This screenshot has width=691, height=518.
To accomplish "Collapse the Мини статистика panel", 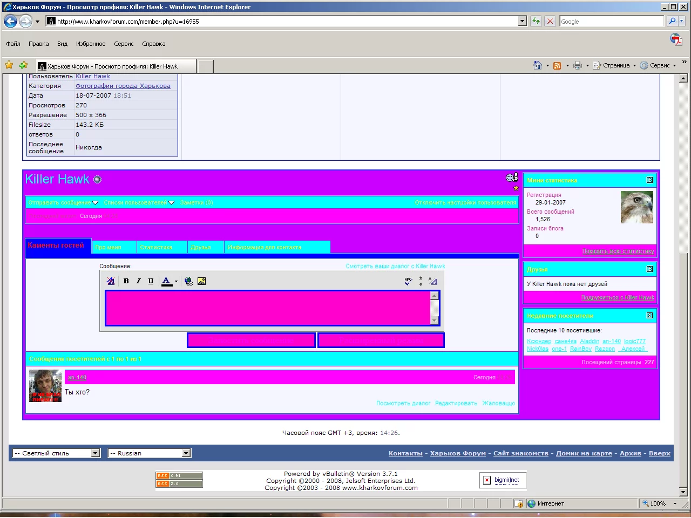I will click(x=649, y=180).
